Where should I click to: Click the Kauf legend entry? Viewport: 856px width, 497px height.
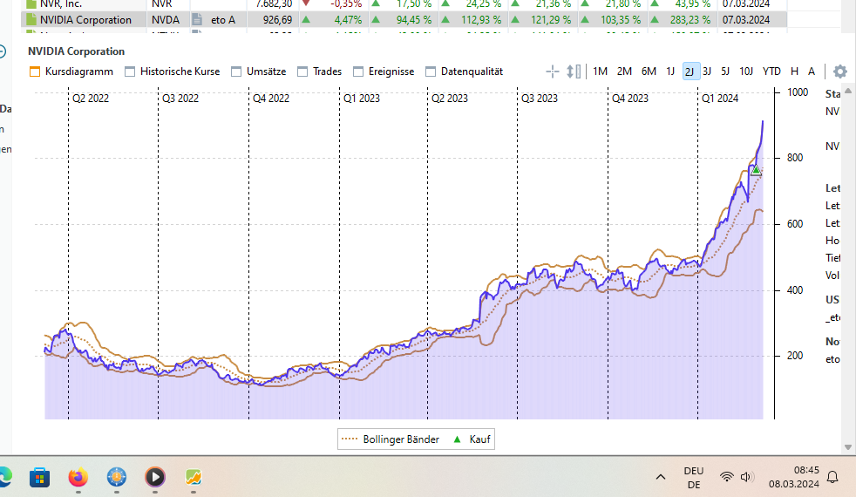pyautogui.click(x=472, y=439)
